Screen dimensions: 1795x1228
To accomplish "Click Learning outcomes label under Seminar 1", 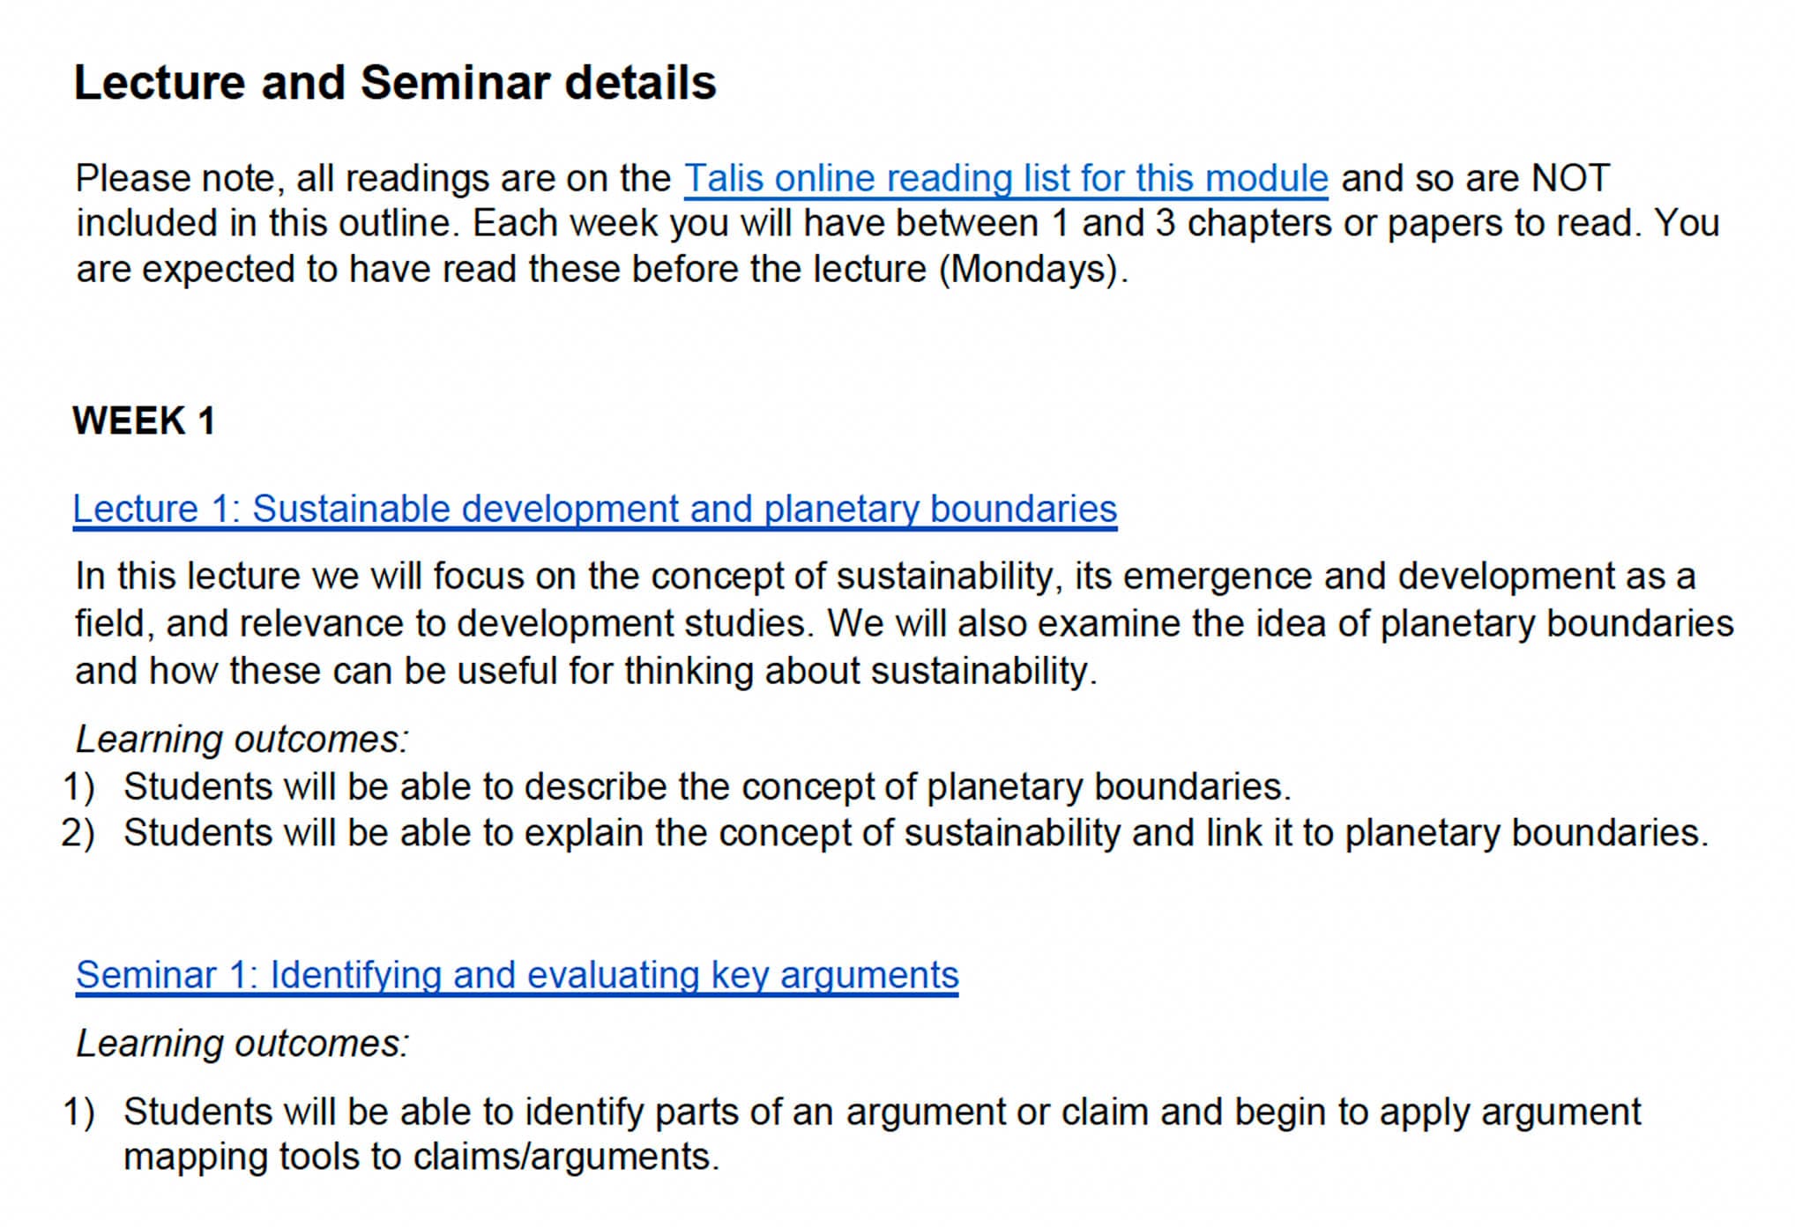I will 242,1044.
